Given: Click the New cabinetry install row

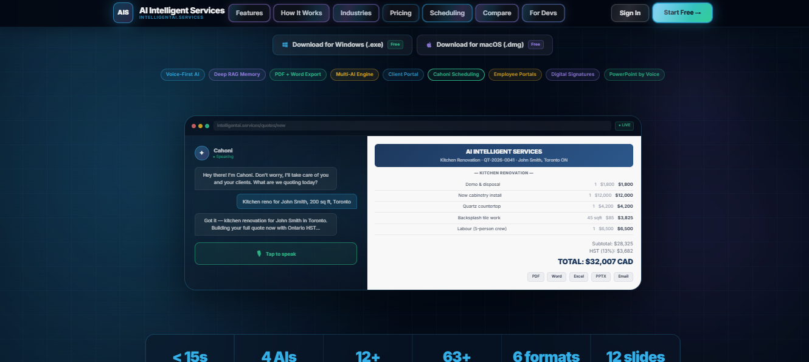Looking at the screenshot, I should pos(504,196).
